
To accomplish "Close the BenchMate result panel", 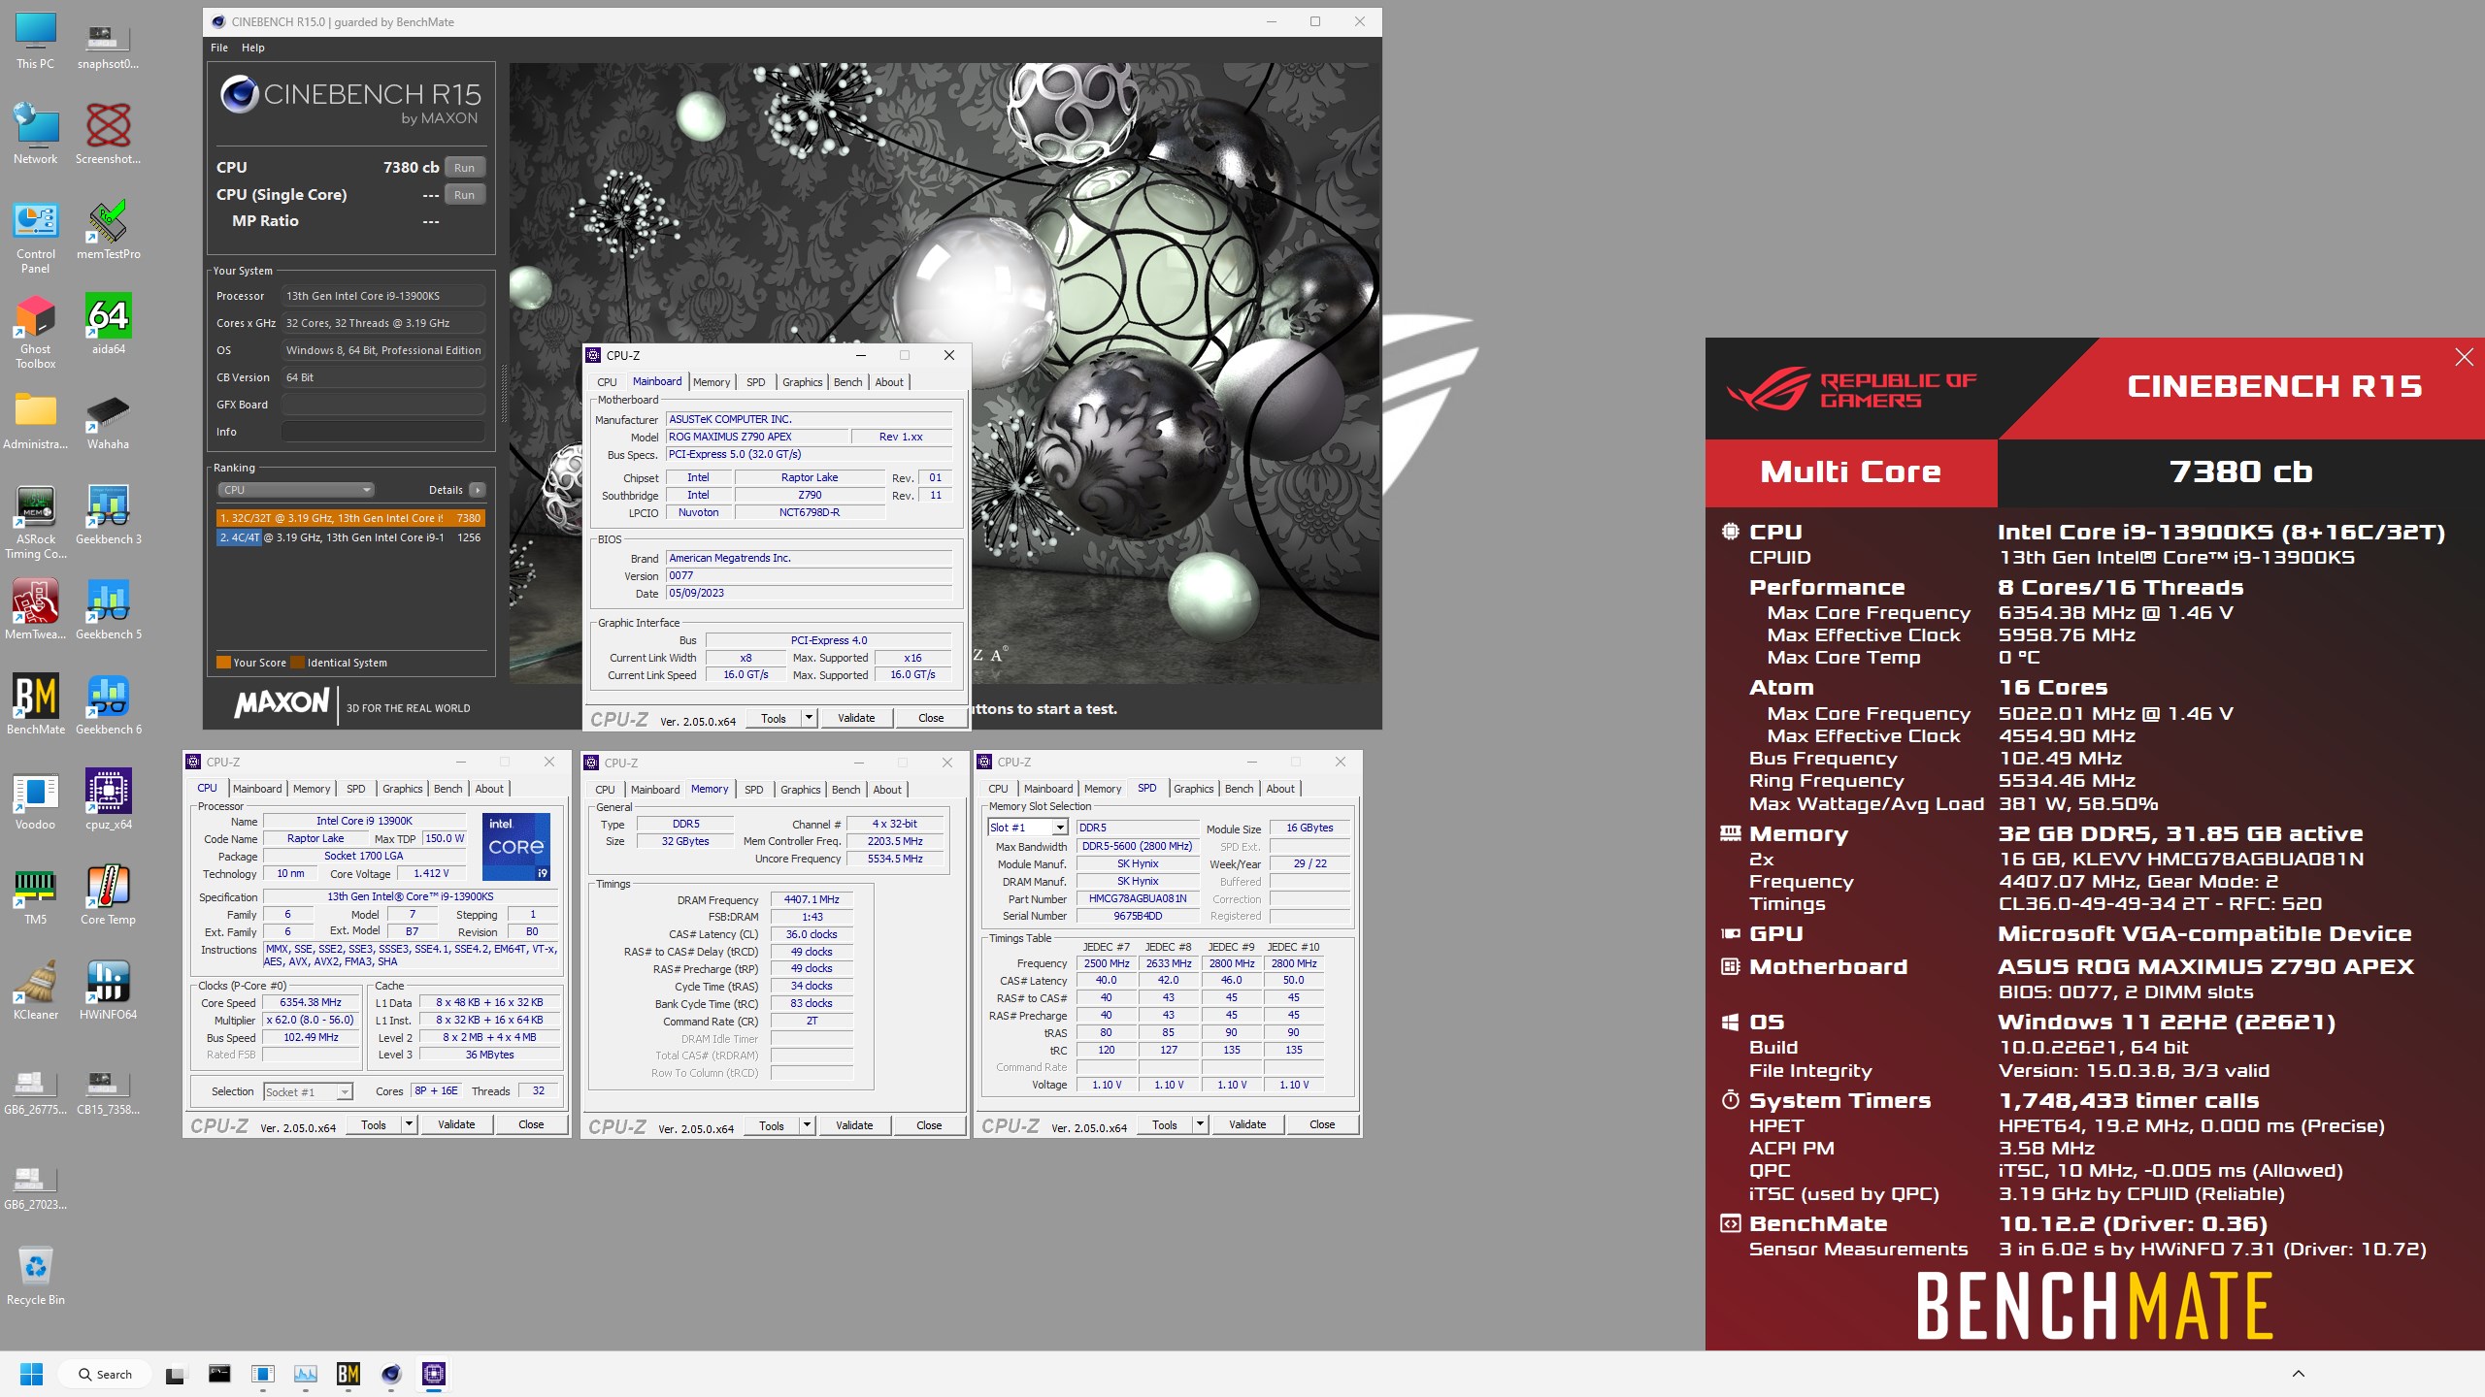I will coord(2464,357).
